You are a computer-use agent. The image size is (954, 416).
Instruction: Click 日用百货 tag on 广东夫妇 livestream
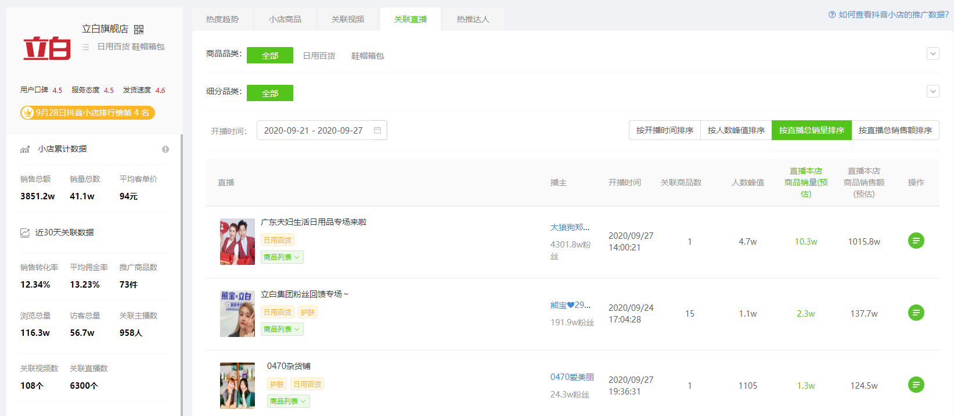[x=278, y=240]
